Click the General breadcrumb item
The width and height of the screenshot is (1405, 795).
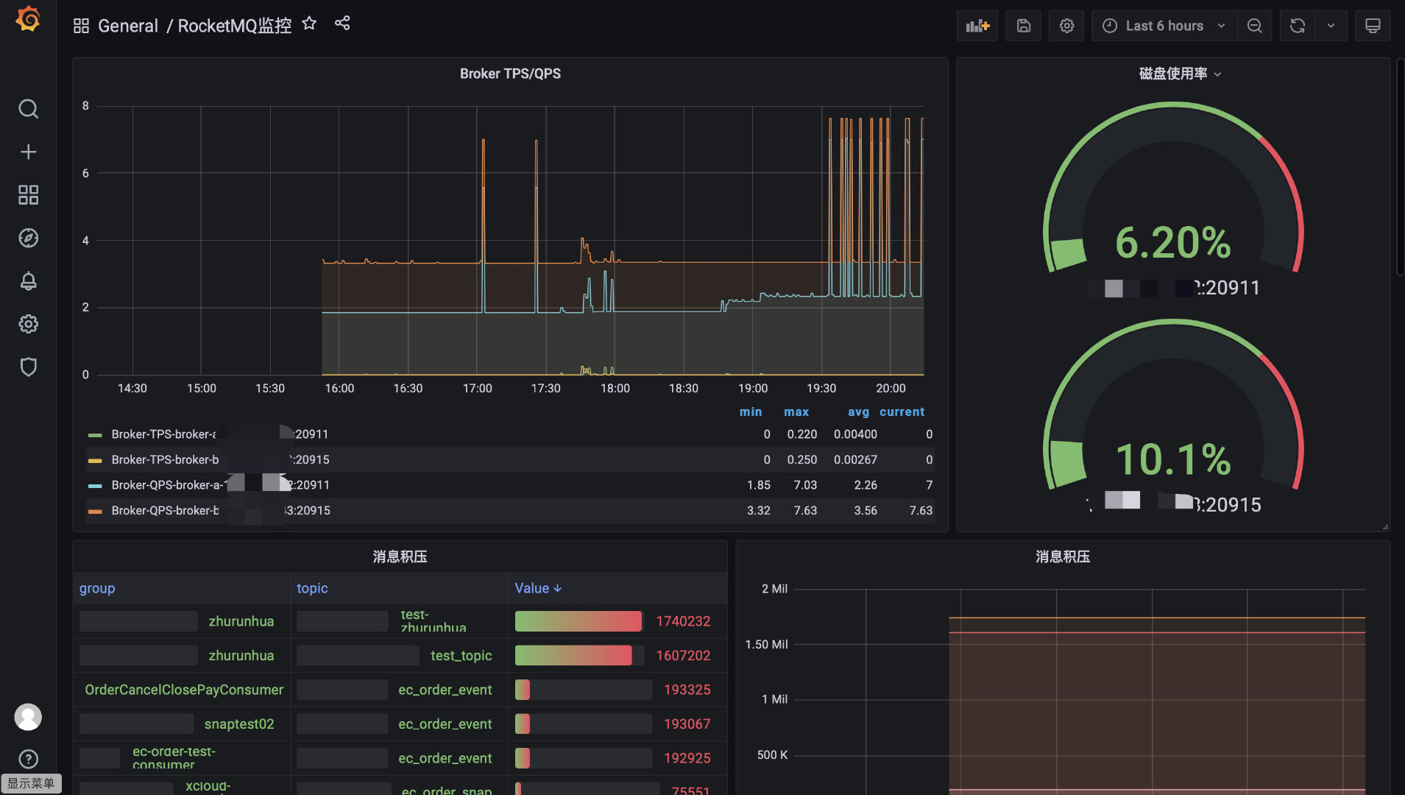point(129,25)
